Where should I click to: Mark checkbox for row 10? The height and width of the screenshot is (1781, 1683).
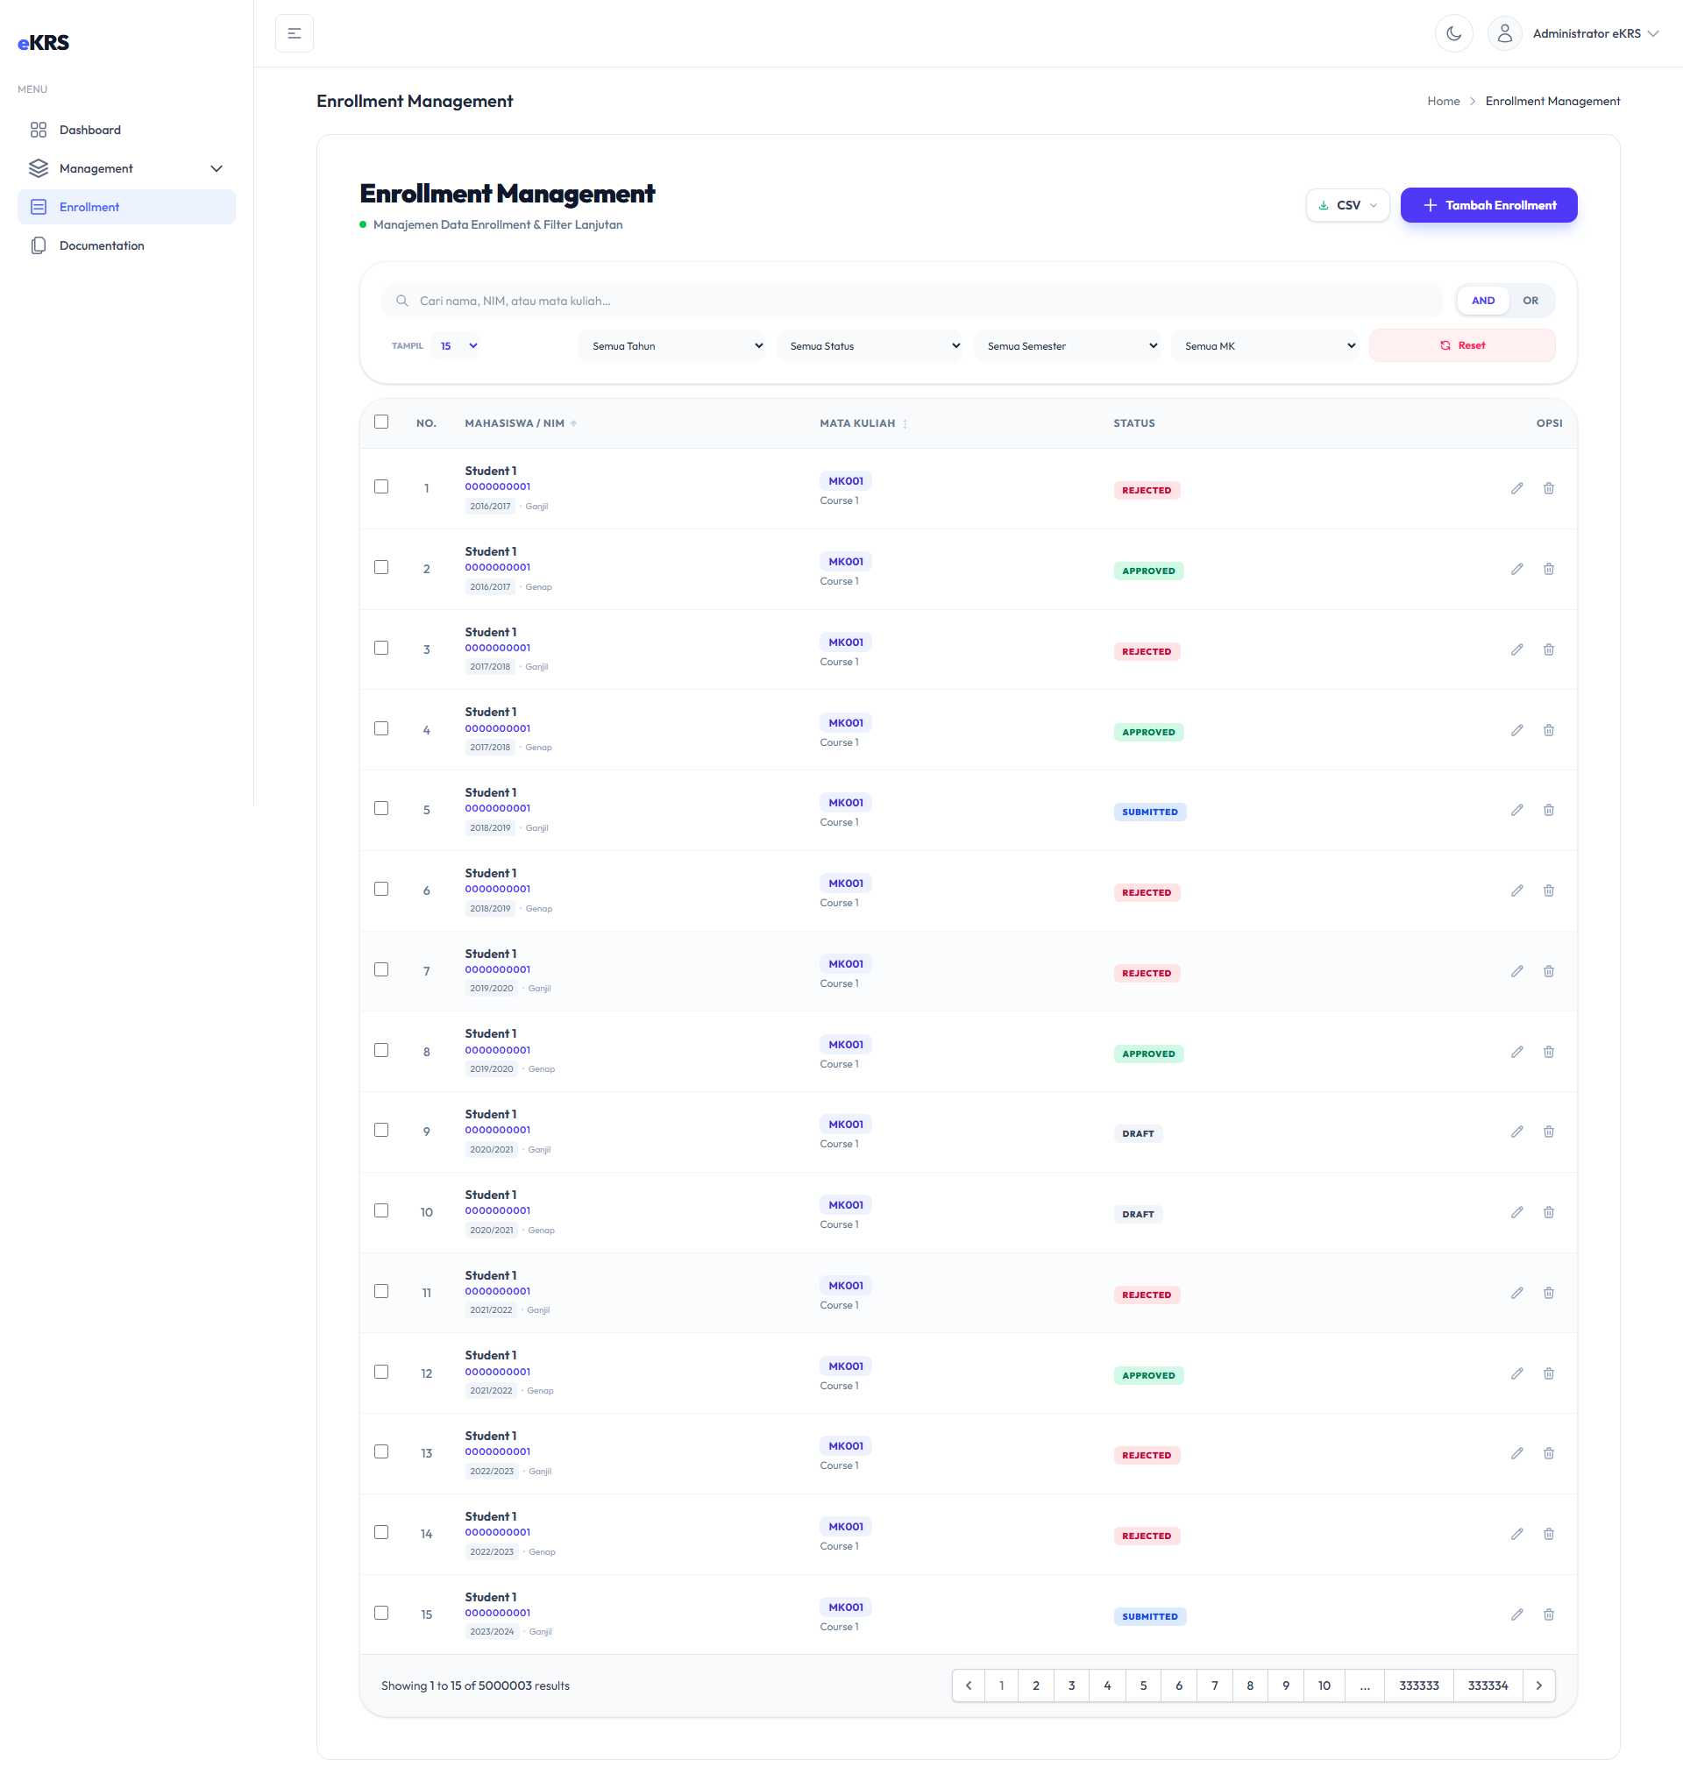point(381,1210)
